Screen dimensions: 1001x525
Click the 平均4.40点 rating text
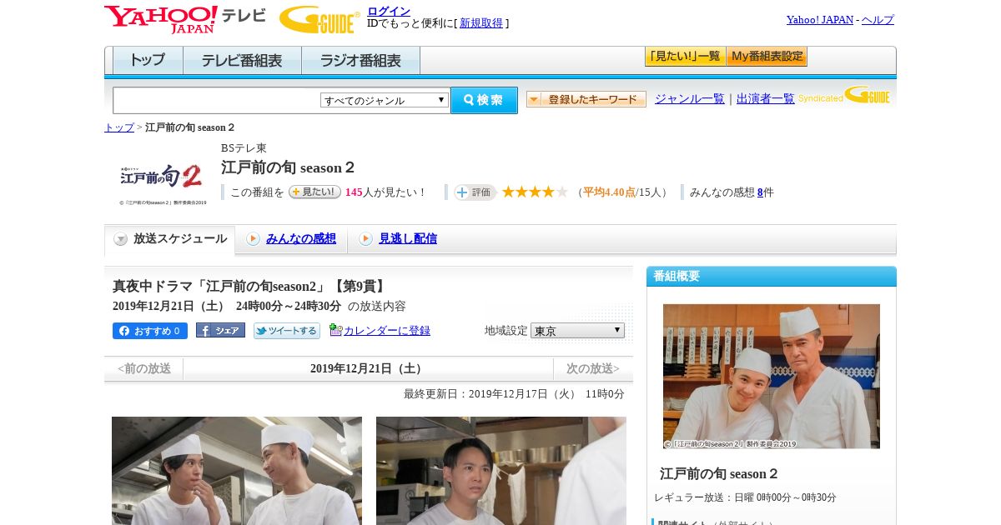click(609, 192)
